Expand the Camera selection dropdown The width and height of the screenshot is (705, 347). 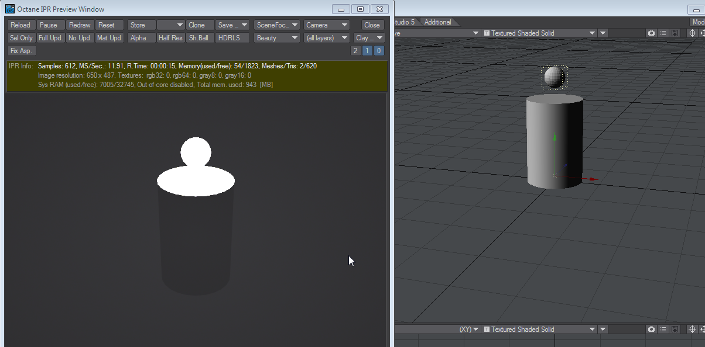pos(326,25)
